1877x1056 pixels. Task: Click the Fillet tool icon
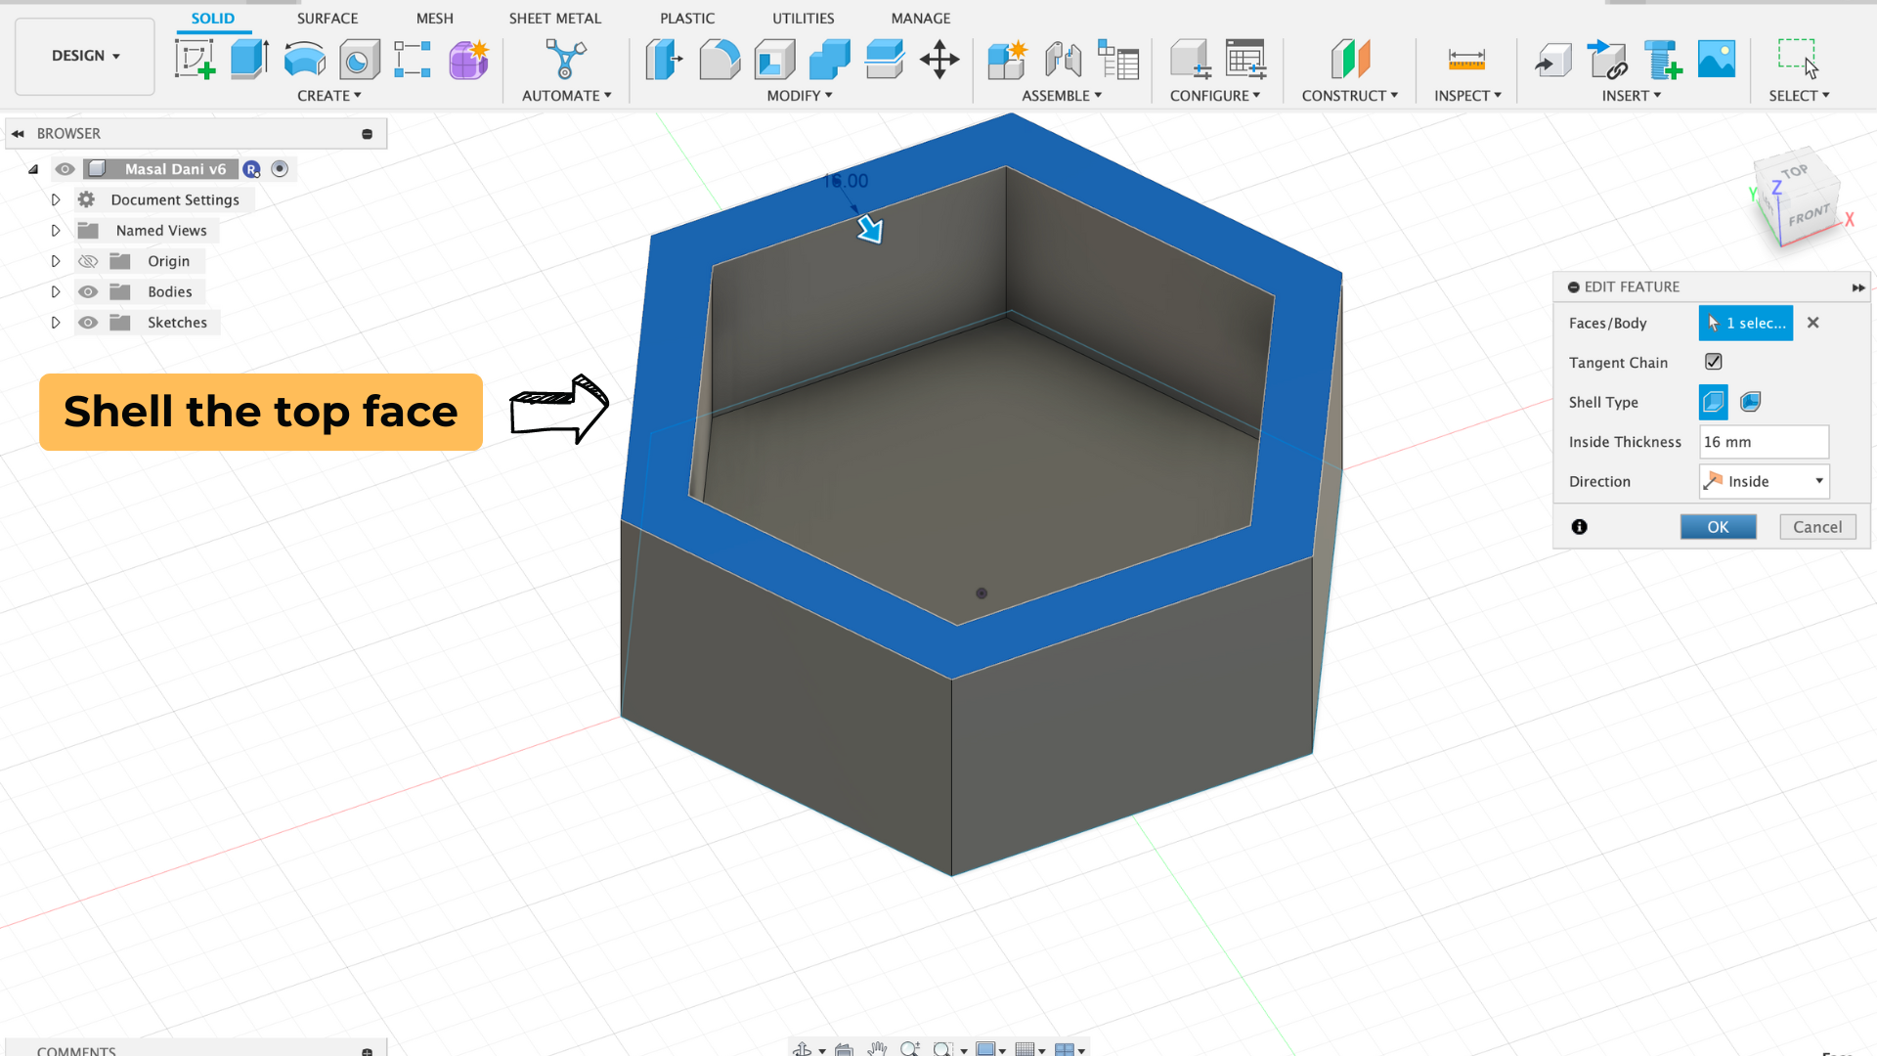[720, 60]
